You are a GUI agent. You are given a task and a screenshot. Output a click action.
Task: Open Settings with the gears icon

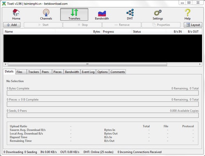tap(158, 14)
